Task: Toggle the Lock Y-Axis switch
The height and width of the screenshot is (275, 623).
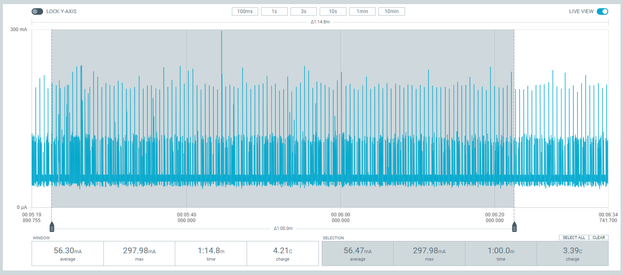Action: click(x=37, y=11)
